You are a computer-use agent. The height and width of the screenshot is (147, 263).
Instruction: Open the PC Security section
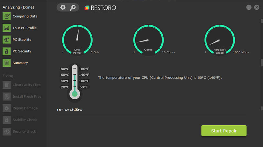click(22, 51)
